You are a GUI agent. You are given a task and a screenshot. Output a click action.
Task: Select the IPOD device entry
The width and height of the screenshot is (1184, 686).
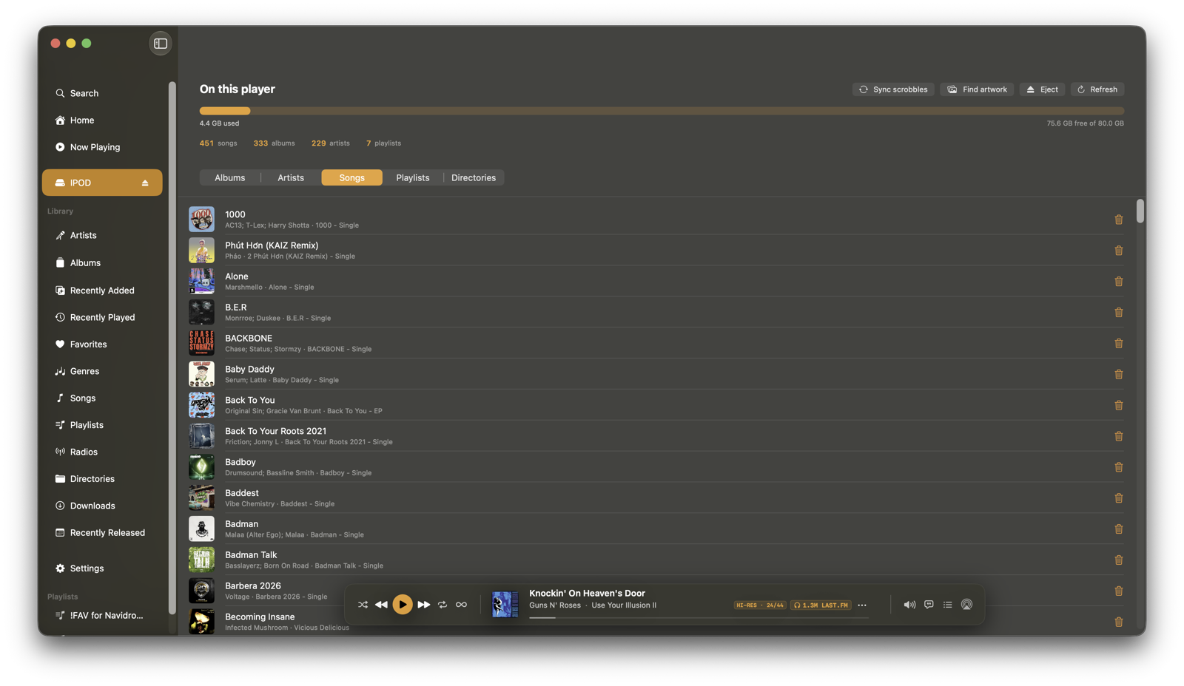[x=102, y=183]
